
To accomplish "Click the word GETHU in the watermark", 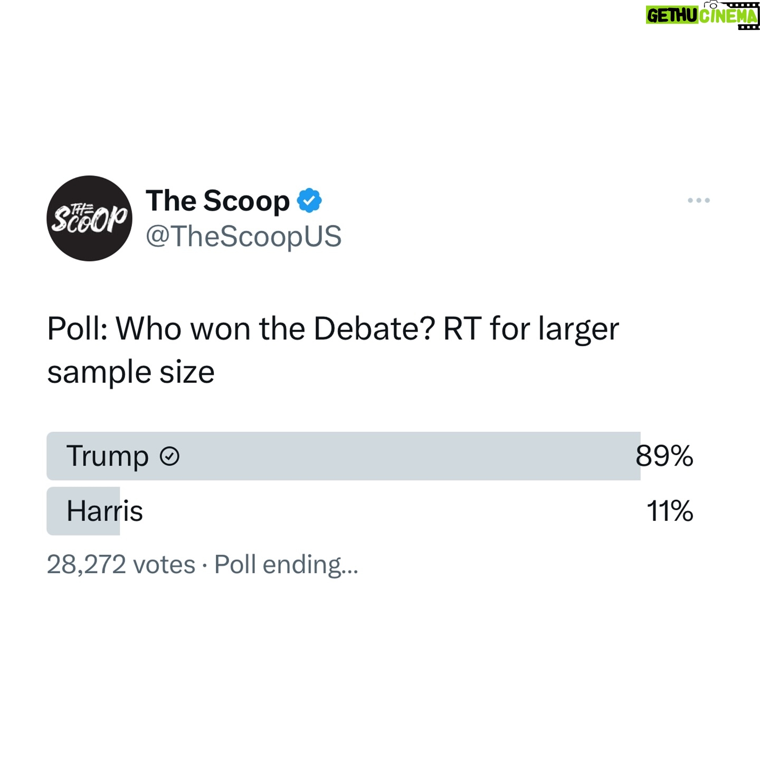I will pos(673,16).
